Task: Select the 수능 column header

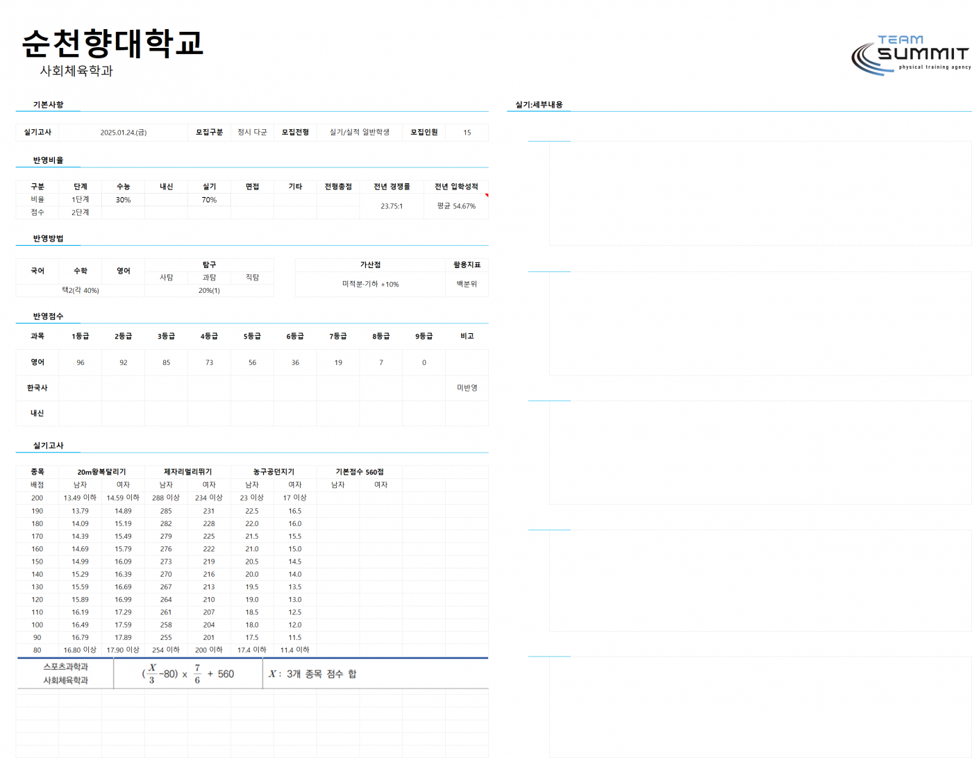Action: tap(123, 187)
